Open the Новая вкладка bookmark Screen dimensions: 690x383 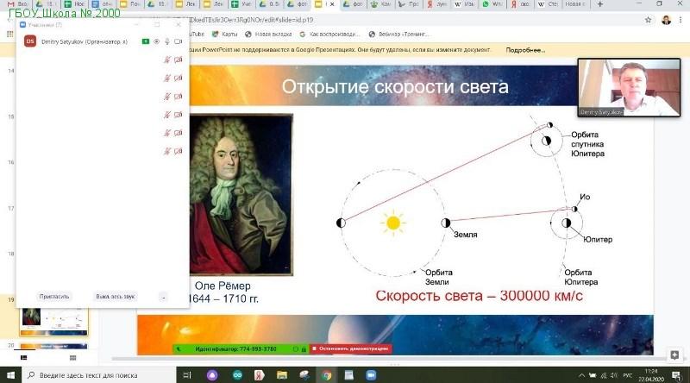tap(268, 34)
